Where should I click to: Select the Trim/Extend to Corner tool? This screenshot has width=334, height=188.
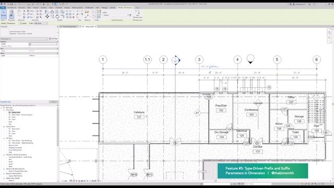[63, 16]
